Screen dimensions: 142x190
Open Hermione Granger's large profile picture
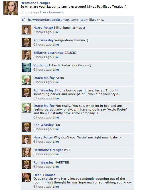[x=11, y=8]
